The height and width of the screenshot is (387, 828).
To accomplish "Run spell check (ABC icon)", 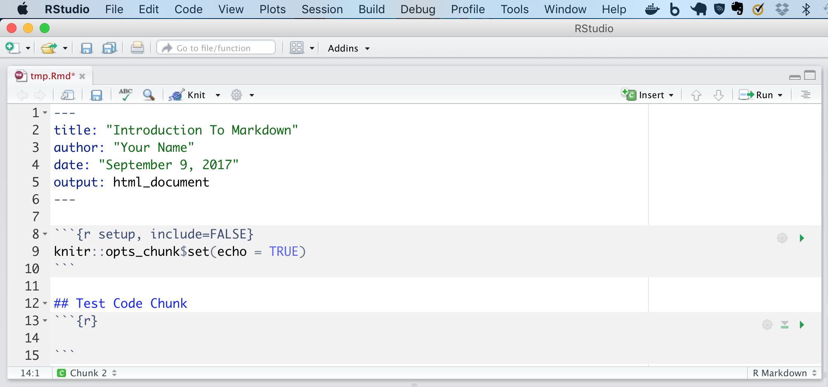I will (x=125, y=94).
